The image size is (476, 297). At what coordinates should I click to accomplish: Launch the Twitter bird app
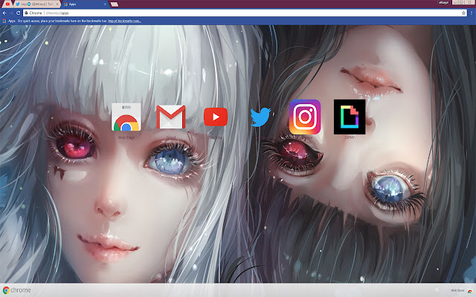click(x=260, y=117)
